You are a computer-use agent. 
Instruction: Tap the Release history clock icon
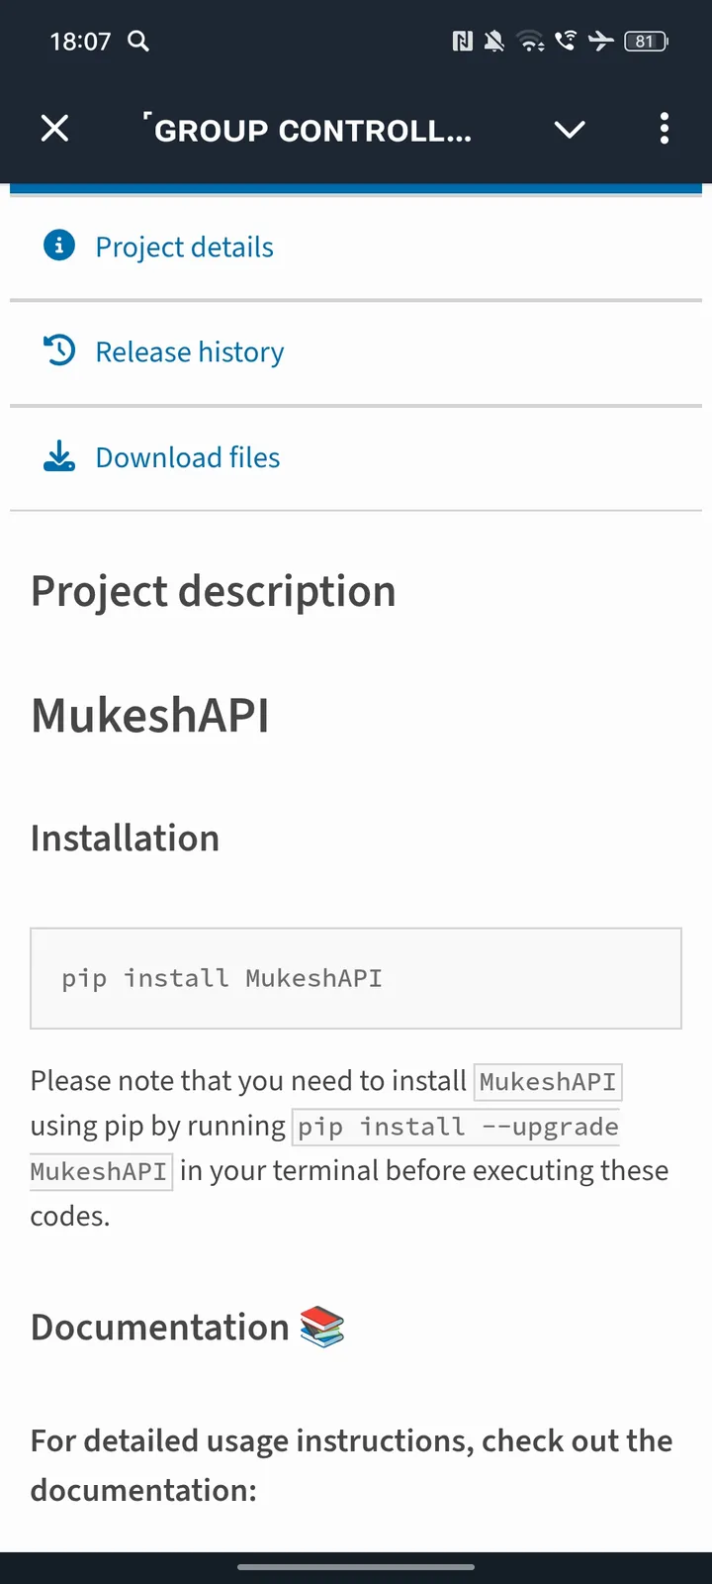(59, 350)
